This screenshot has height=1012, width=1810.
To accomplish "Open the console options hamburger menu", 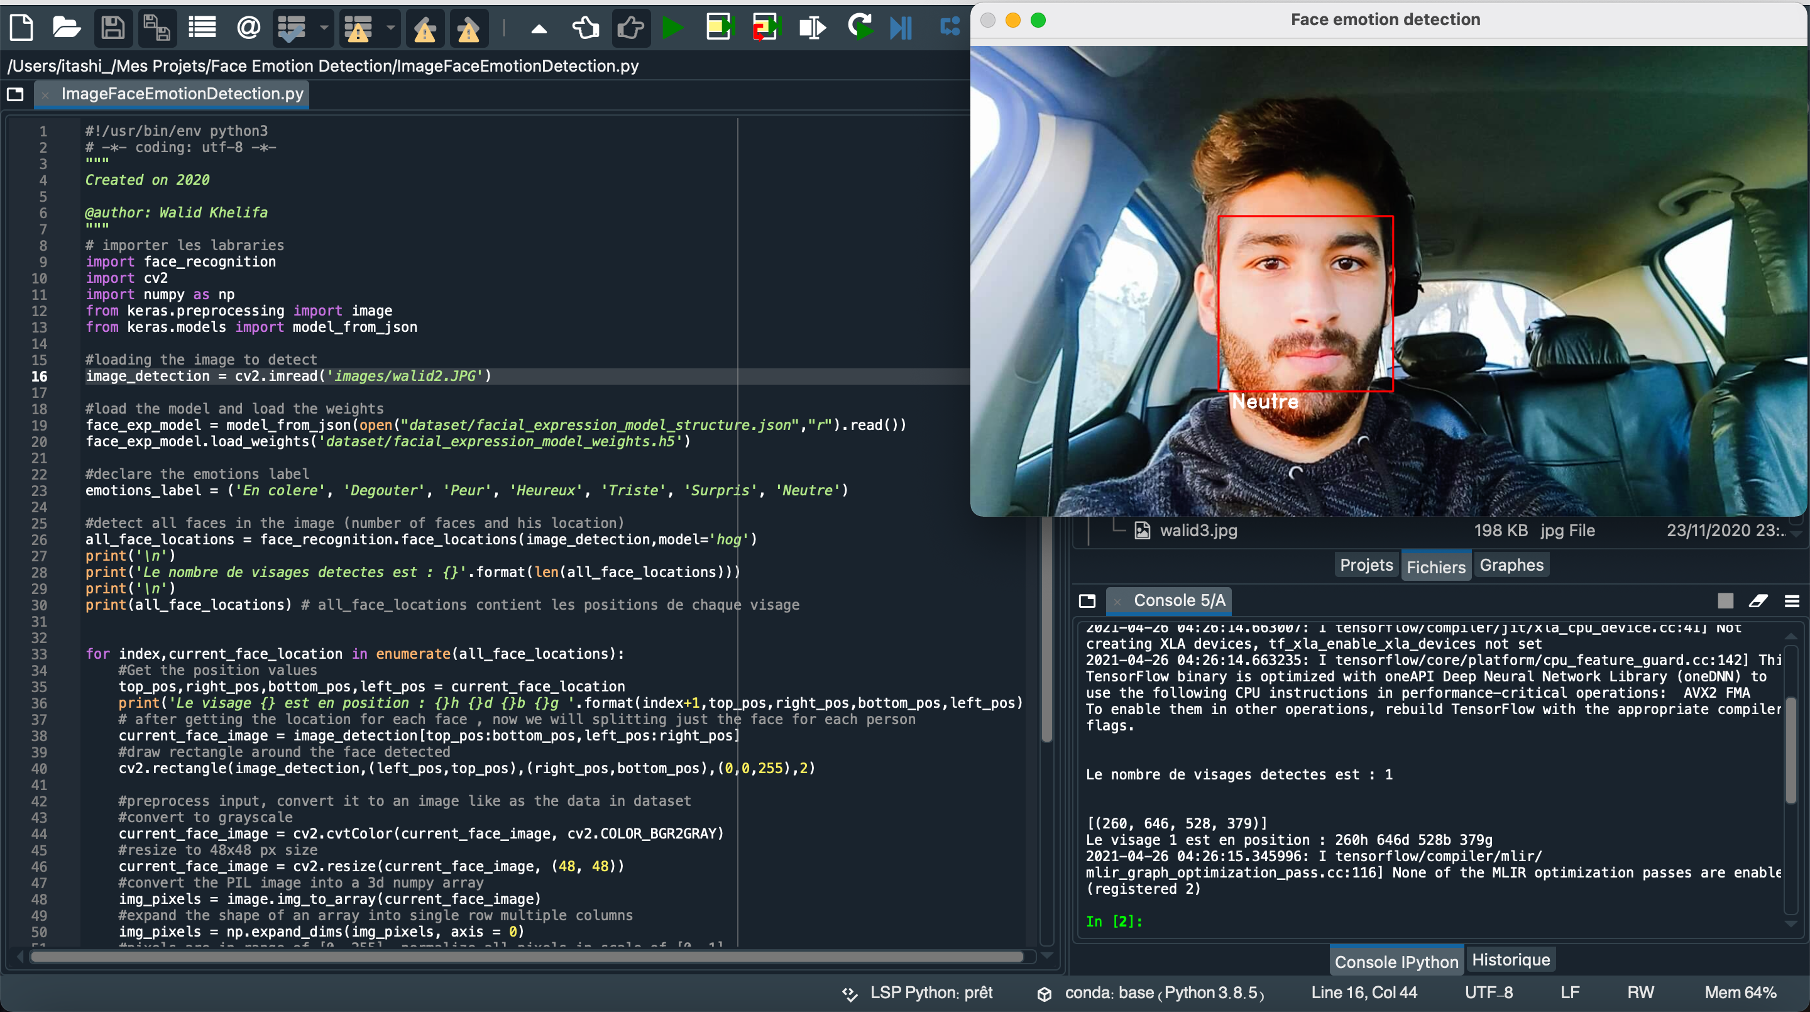I will pyautogui.click(x=1792, y=601).
